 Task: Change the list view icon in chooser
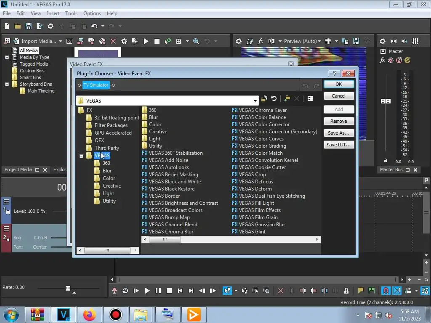310,98
